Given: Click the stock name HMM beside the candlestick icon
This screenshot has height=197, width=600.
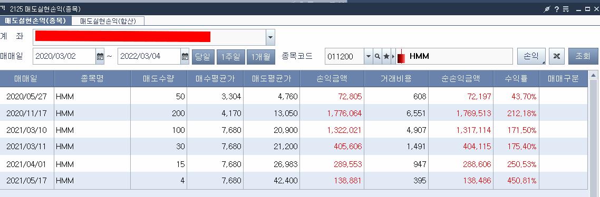Looking at the screenshot, I should pyautogui.click(x=419, y=56).
